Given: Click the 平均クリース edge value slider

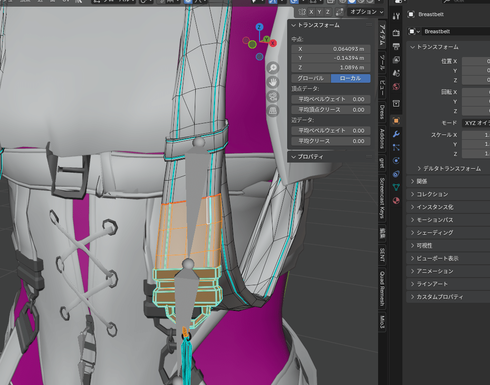Looking at the screenshot, I should click(x=330, y=141).
